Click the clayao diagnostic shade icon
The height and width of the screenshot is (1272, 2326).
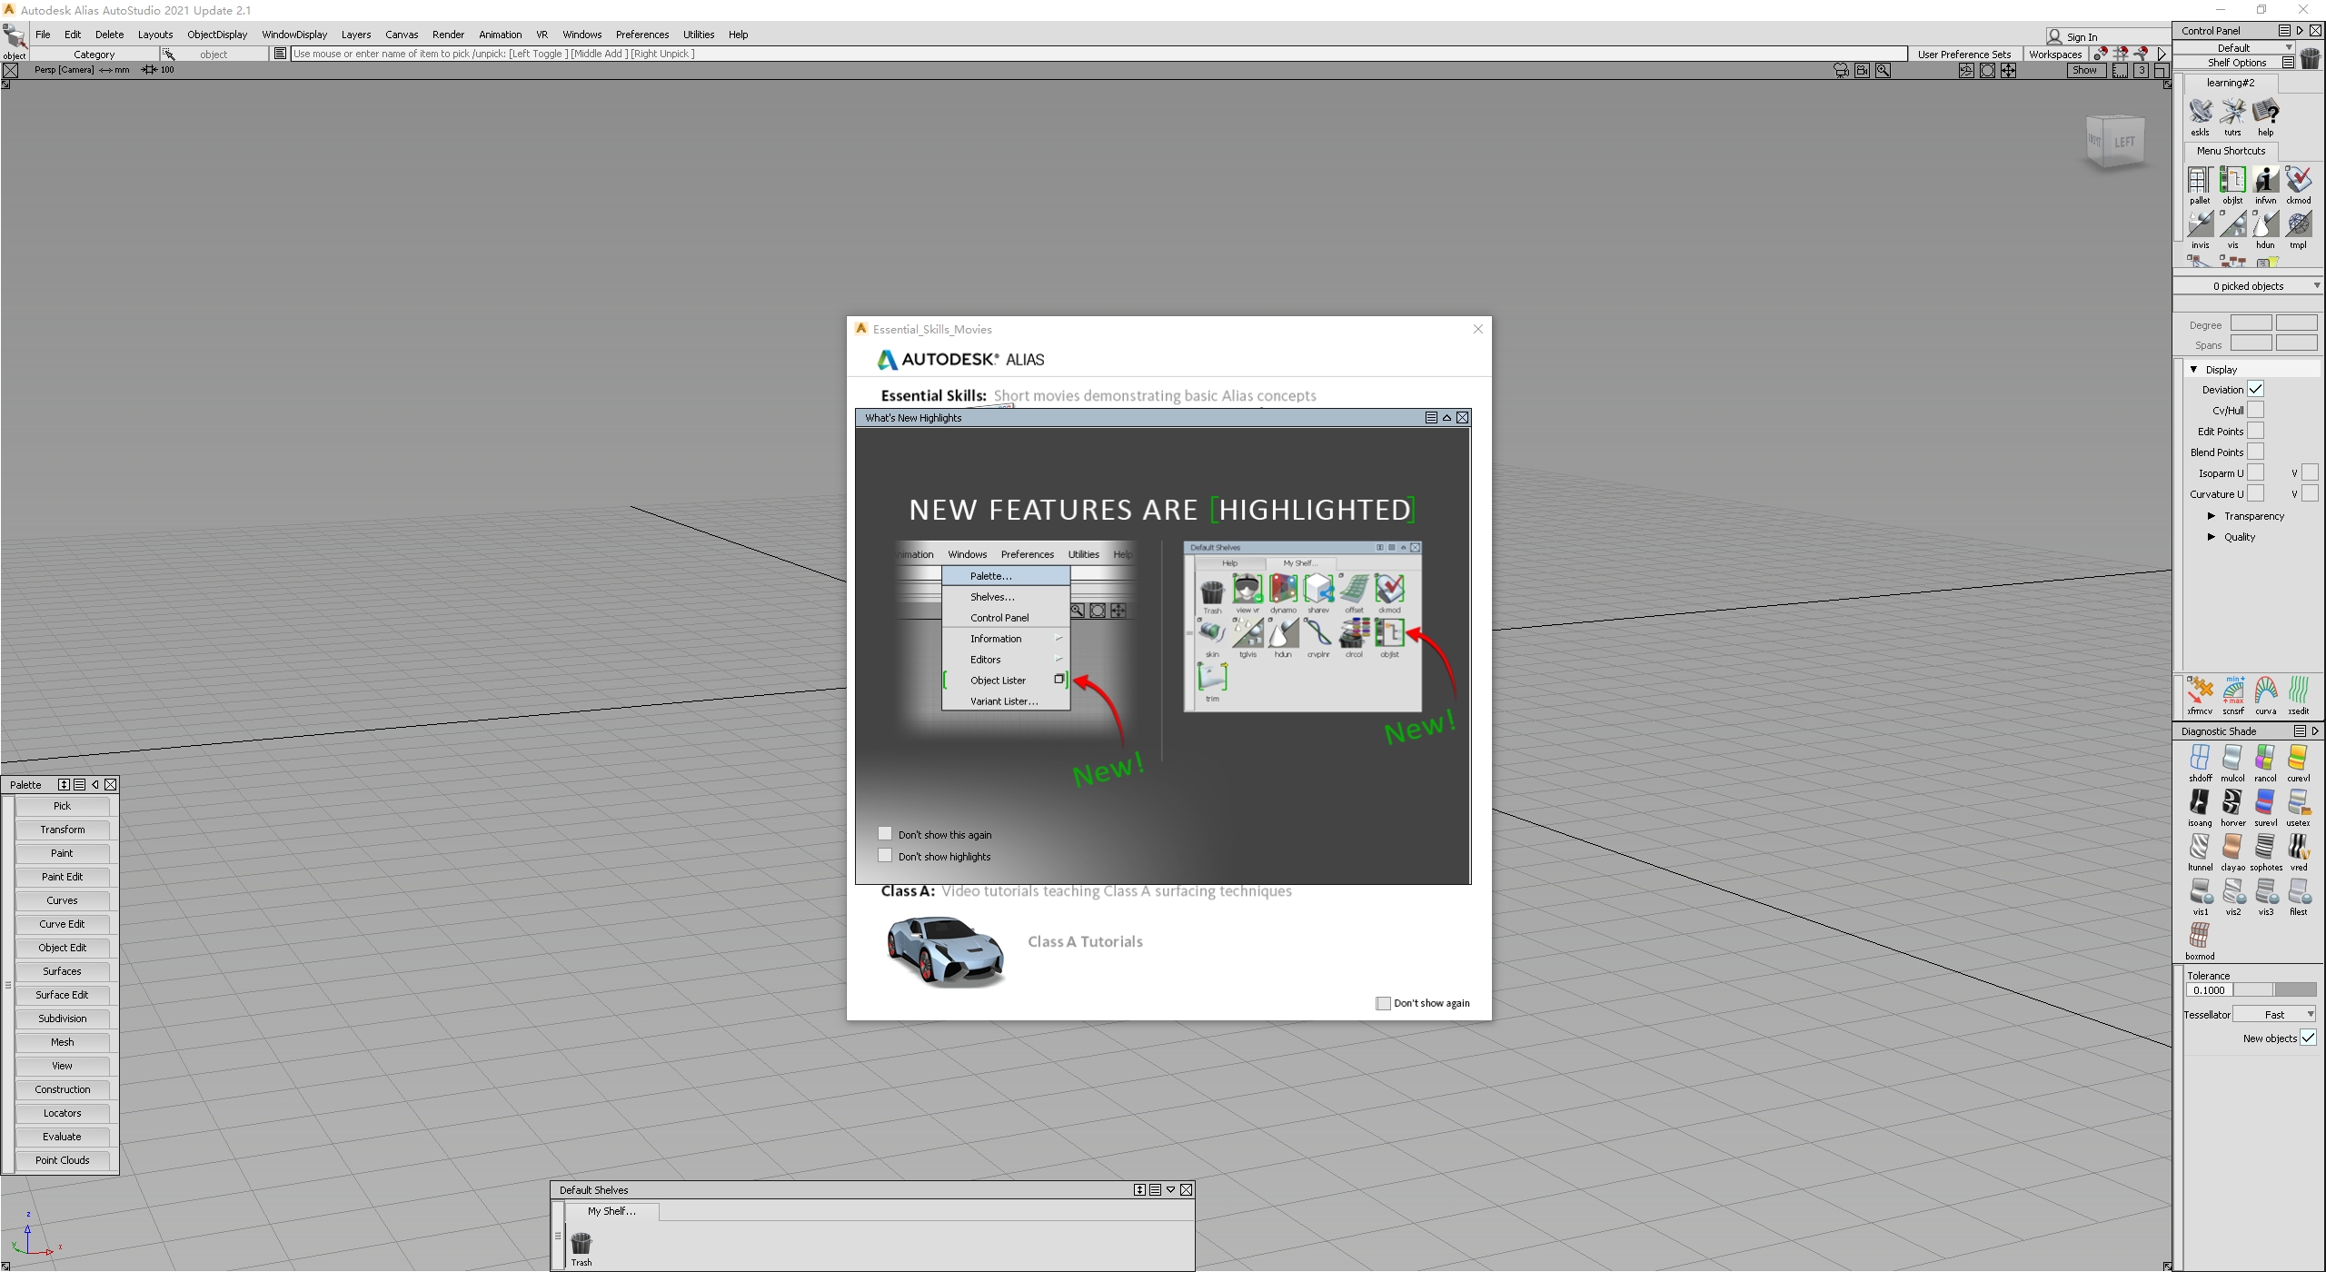tap(2232, 848)
